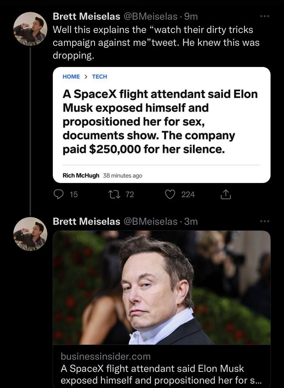The height and width of the screenshot is (388, 284).
Task: Share the tweet via the share icon
Action: pos(226,194)
